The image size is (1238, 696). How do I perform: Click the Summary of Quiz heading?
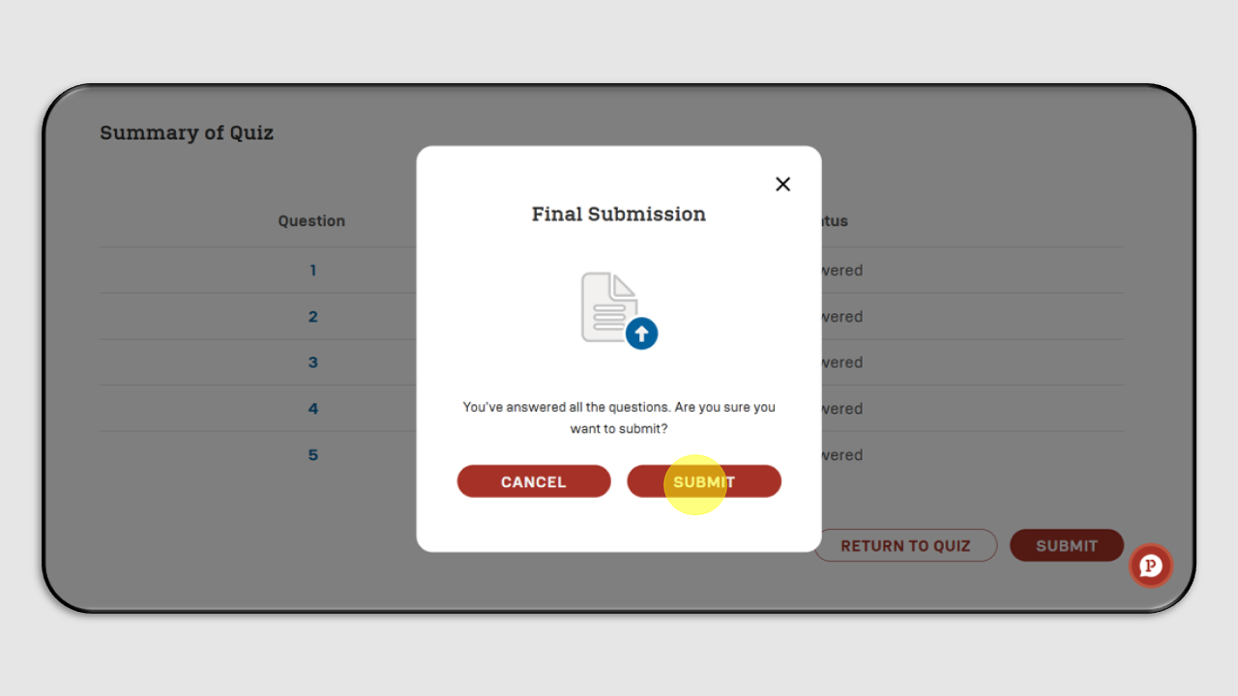pyautogui.click(x=187, y=132)
